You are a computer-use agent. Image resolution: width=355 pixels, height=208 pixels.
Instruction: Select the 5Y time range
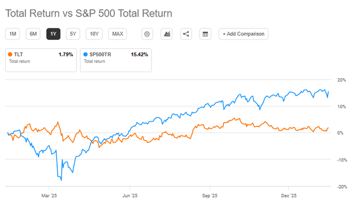pyautogui.click(x=73, y=34)
